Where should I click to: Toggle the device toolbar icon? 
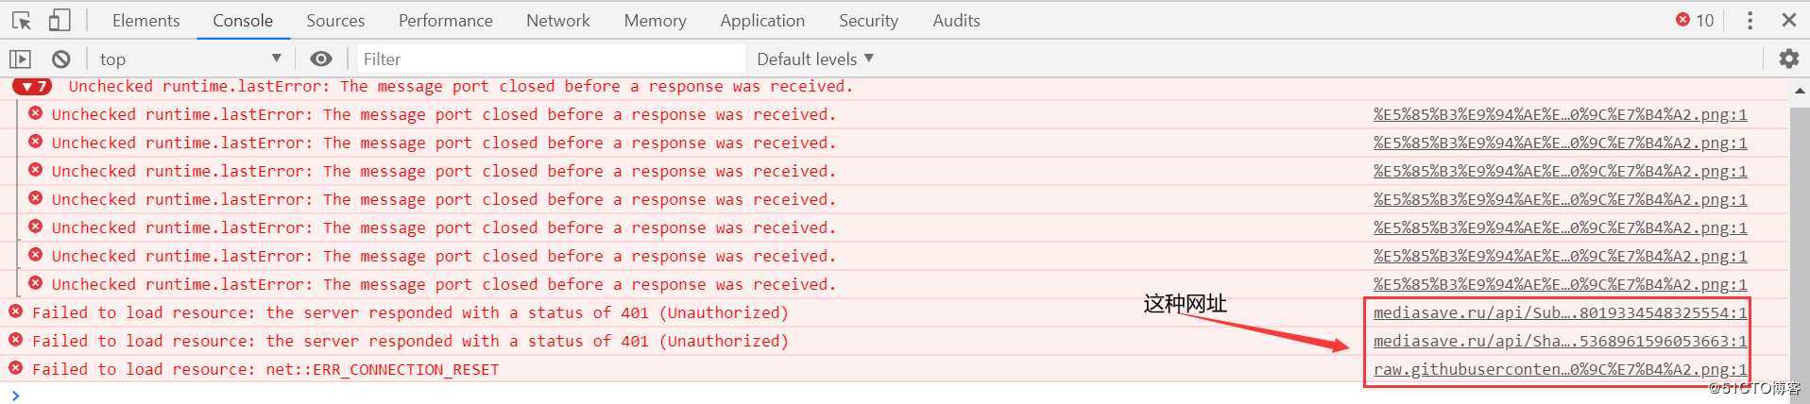tap(59, 20)
